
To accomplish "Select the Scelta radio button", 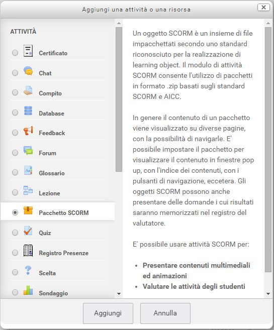I will click(15, 272).
